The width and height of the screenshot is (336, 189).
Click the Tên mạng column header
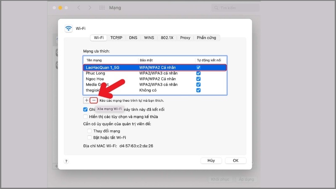pos(94,60)
